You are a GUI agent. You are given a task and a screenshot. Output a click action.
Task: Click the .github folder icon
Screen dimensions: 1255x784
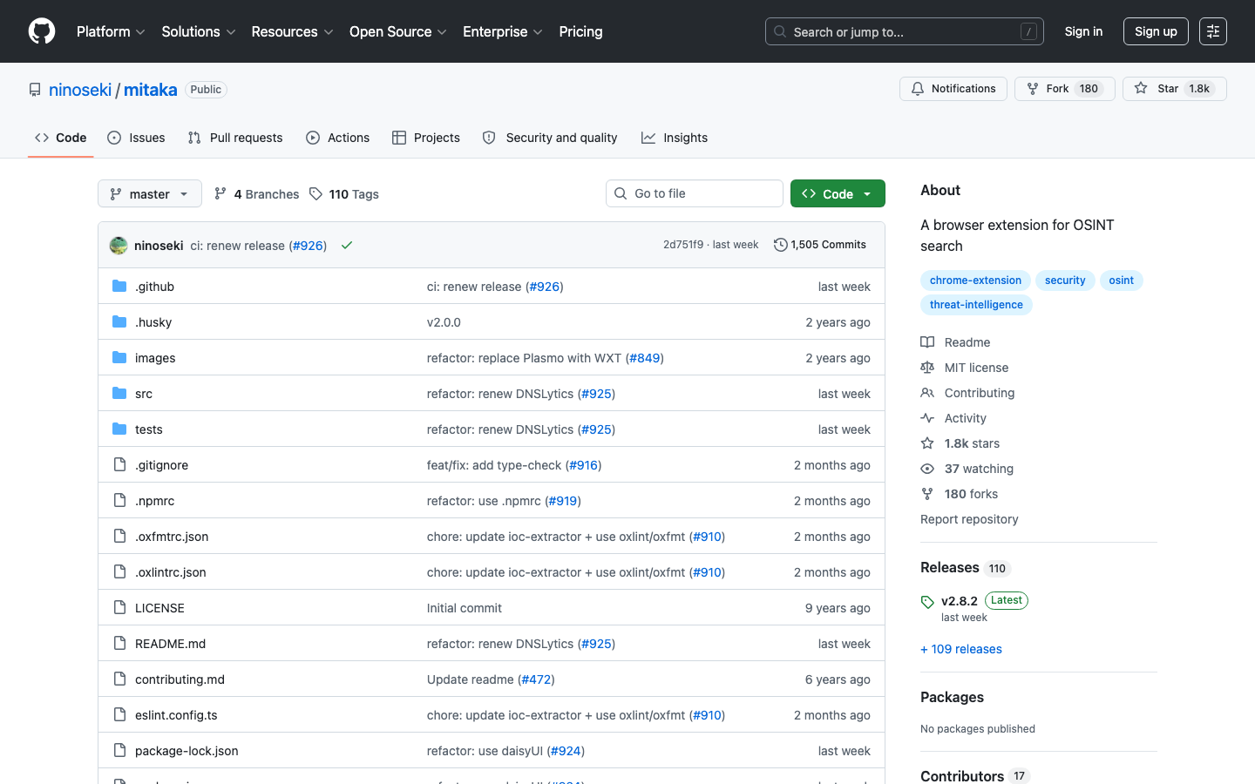click(119, 287)
